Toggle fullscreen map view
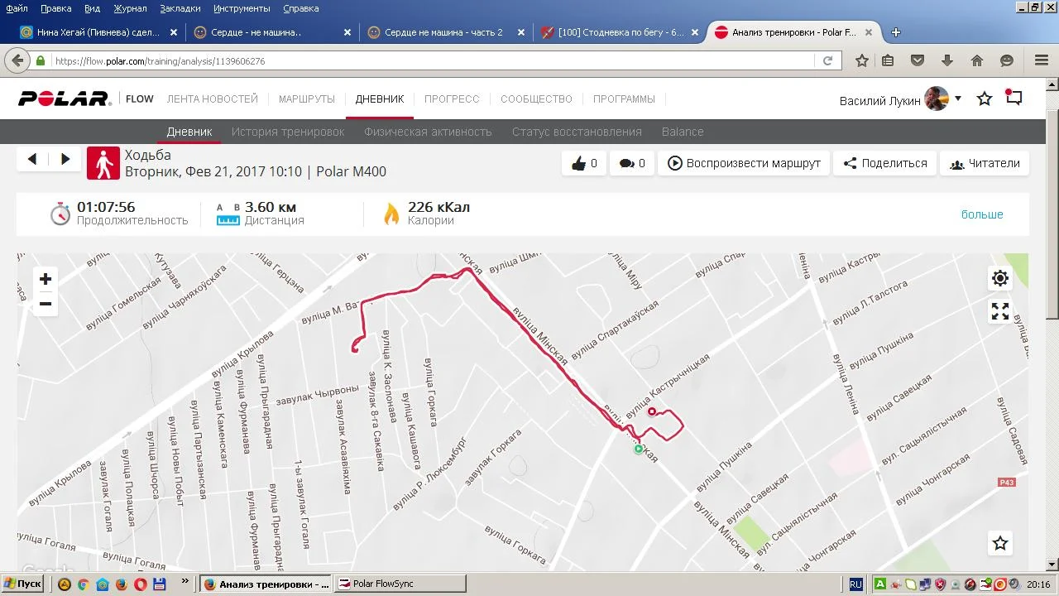Screen dimensions: 1059x596 click(x=1000, y=311)
